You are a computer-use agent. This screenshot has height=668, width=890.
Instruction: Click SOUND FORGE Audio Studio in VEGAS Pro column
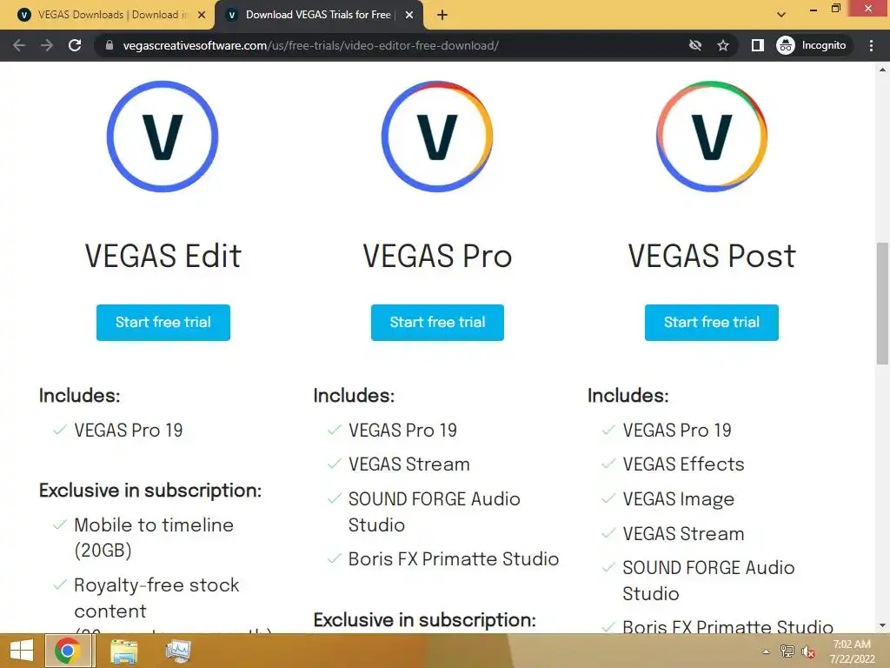pos(435,511)
